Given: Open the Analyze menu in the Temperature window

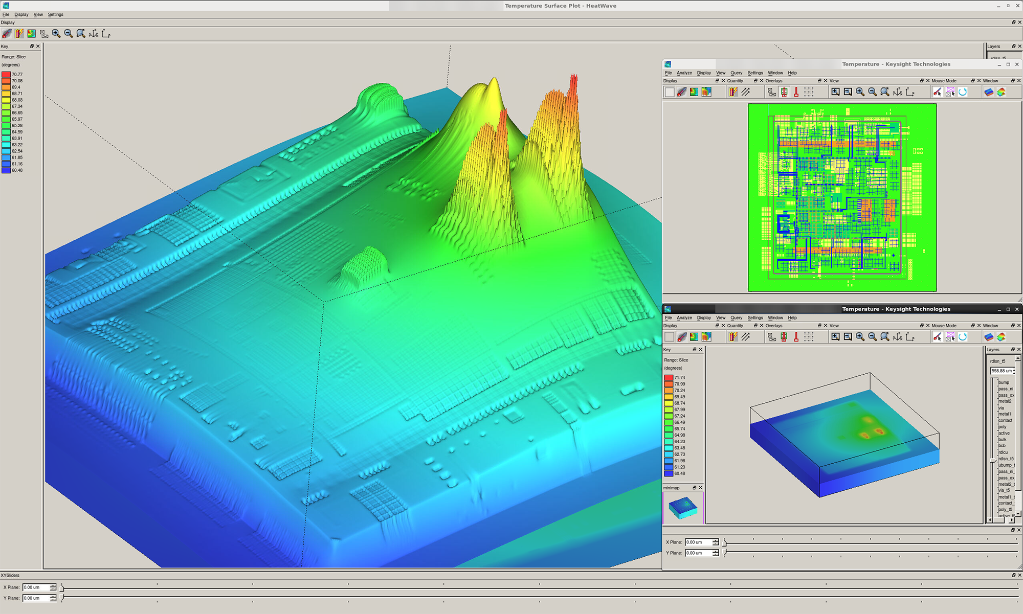Looking at the screenshot, I should (x=684, y=73).
